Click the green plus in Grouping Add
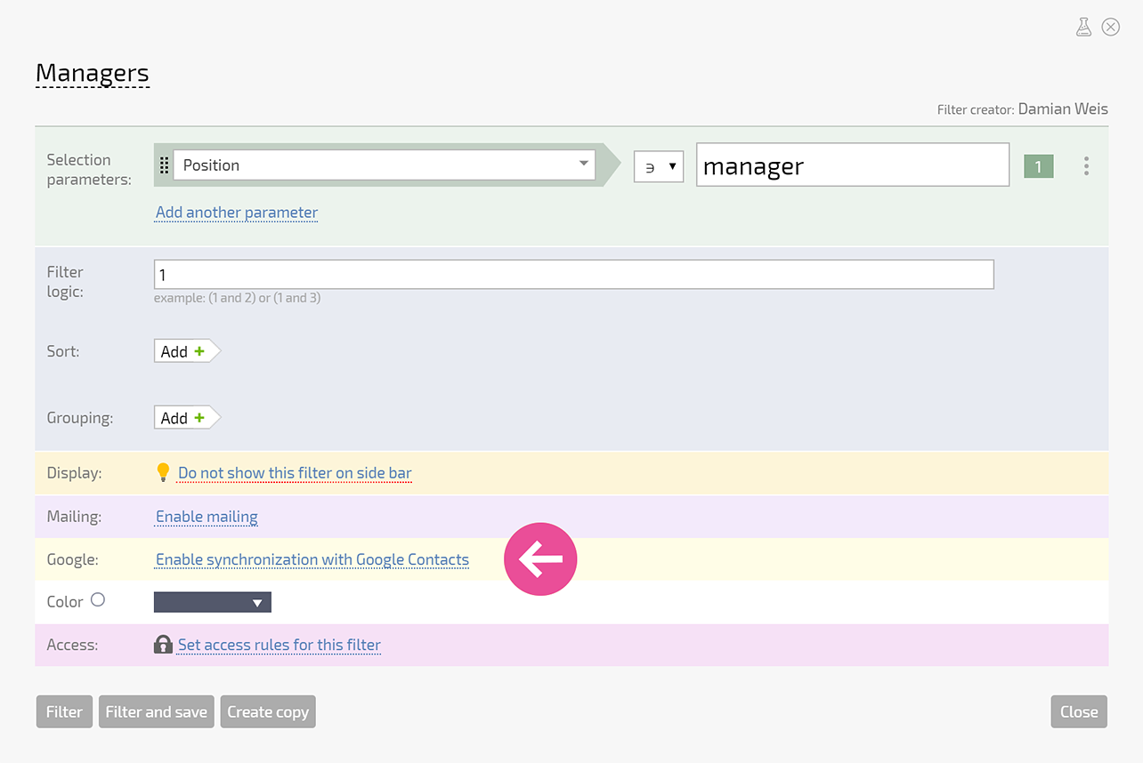This screenshot has height=763, width=1143. pos(199,418)
